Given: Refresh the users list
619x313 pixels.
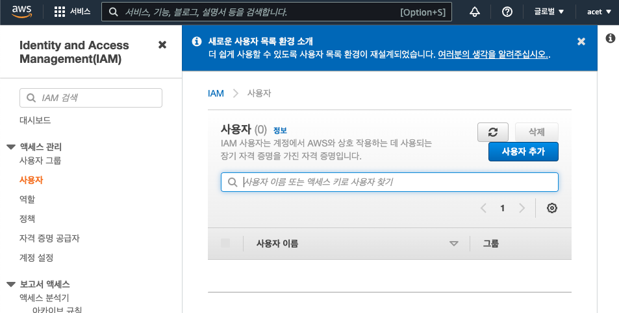Looking at the screenshot, I should point(493,132).
